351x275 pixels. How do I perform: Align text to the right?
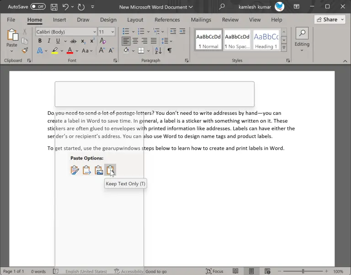tap(144, 41)
